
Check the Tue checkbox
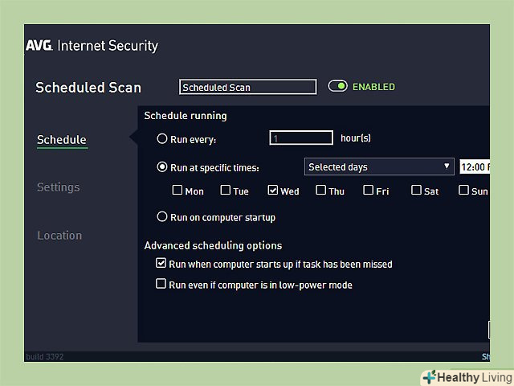pyautogui.click(x=225, y=190)
